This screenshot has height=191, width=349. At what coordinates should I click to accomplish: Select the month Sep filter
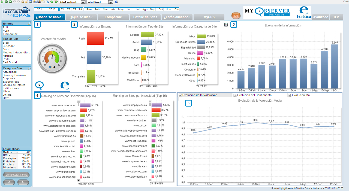point(152,9)
